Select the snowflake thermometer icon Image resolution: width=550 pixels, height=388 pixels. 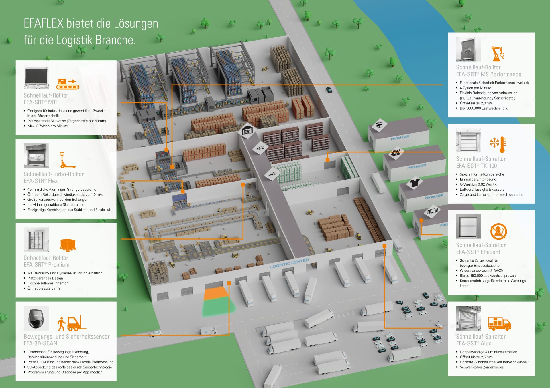click(498, 145)
